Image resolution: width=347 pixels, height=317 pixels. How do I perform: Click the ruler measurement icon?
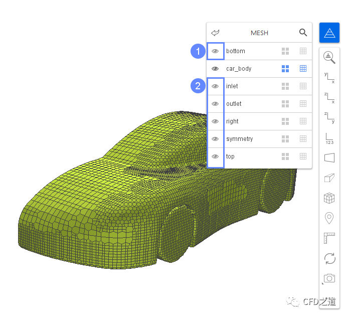tap(329, 238)
